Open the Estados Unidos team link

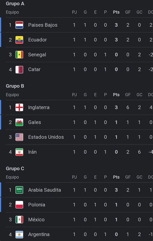(46, 137)
